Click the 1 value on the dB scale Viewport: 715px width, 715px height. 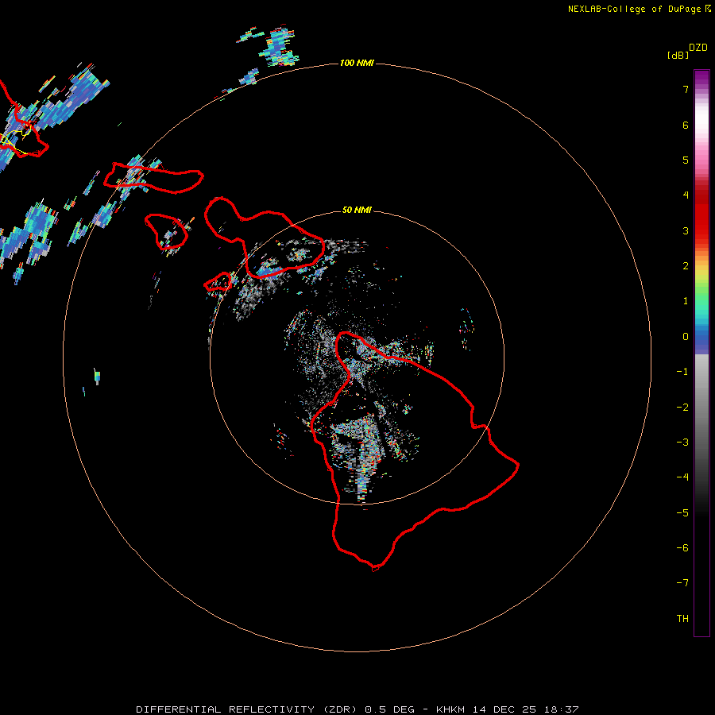pos(686,301)
